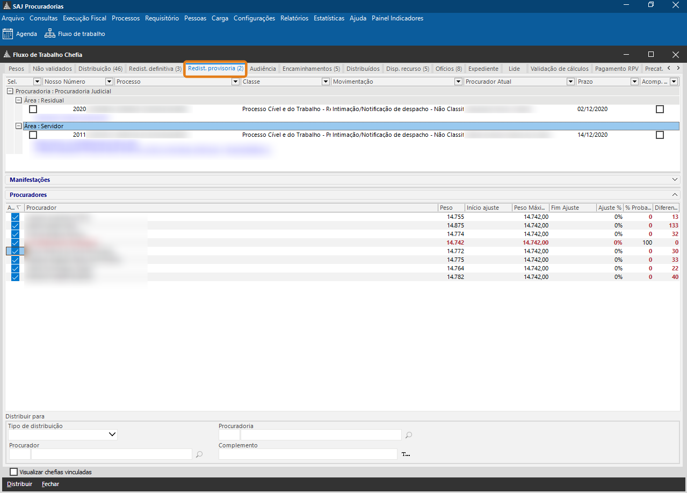Click the Processo column filter arrow
This screenshot has height=493, width=687.
(235, 82)
